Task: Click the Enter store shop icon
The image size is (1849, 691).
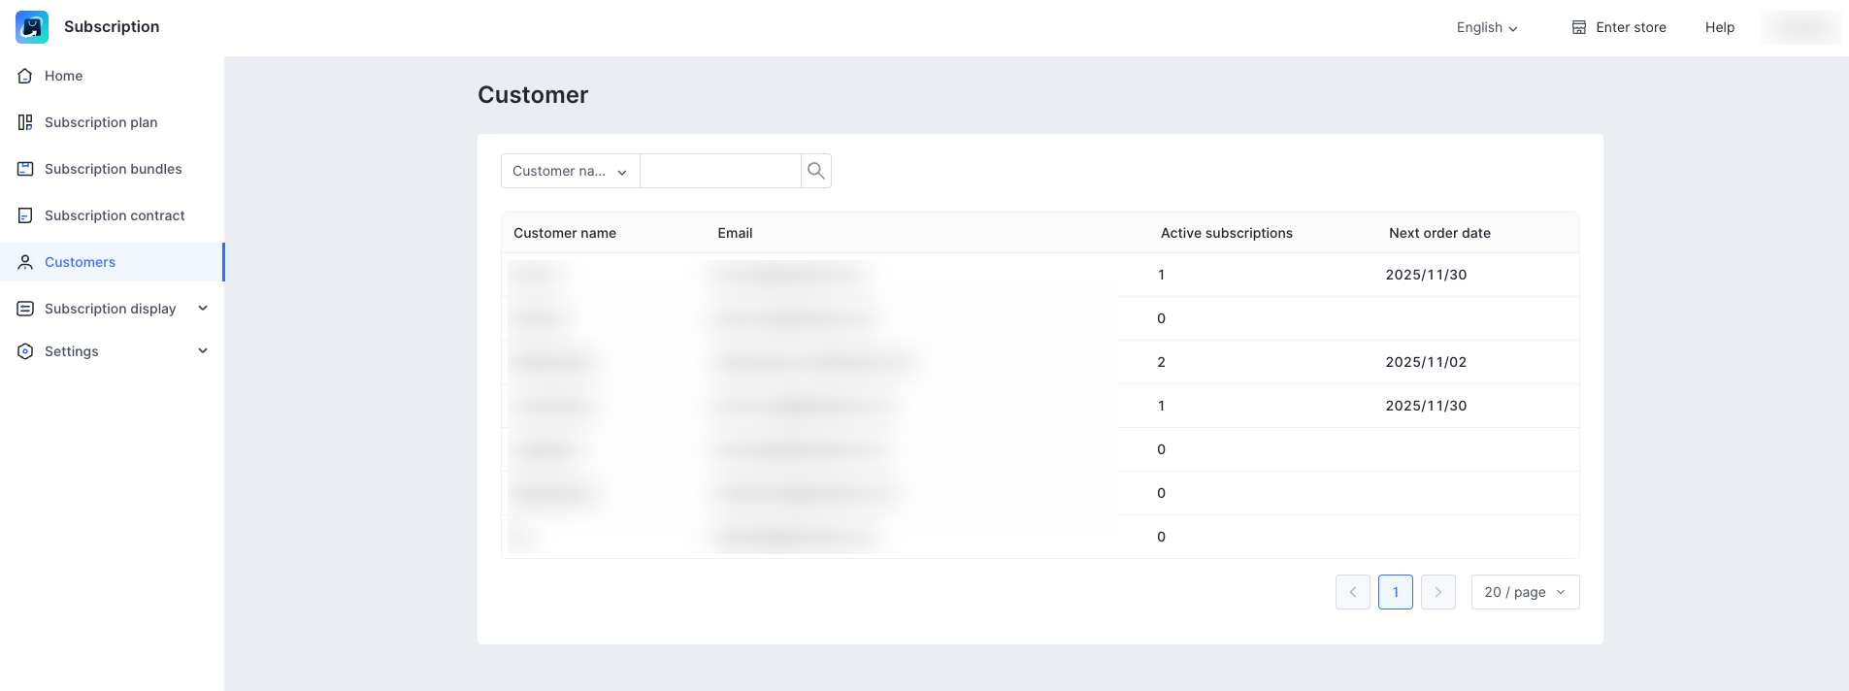Action: coord(1579,27)
